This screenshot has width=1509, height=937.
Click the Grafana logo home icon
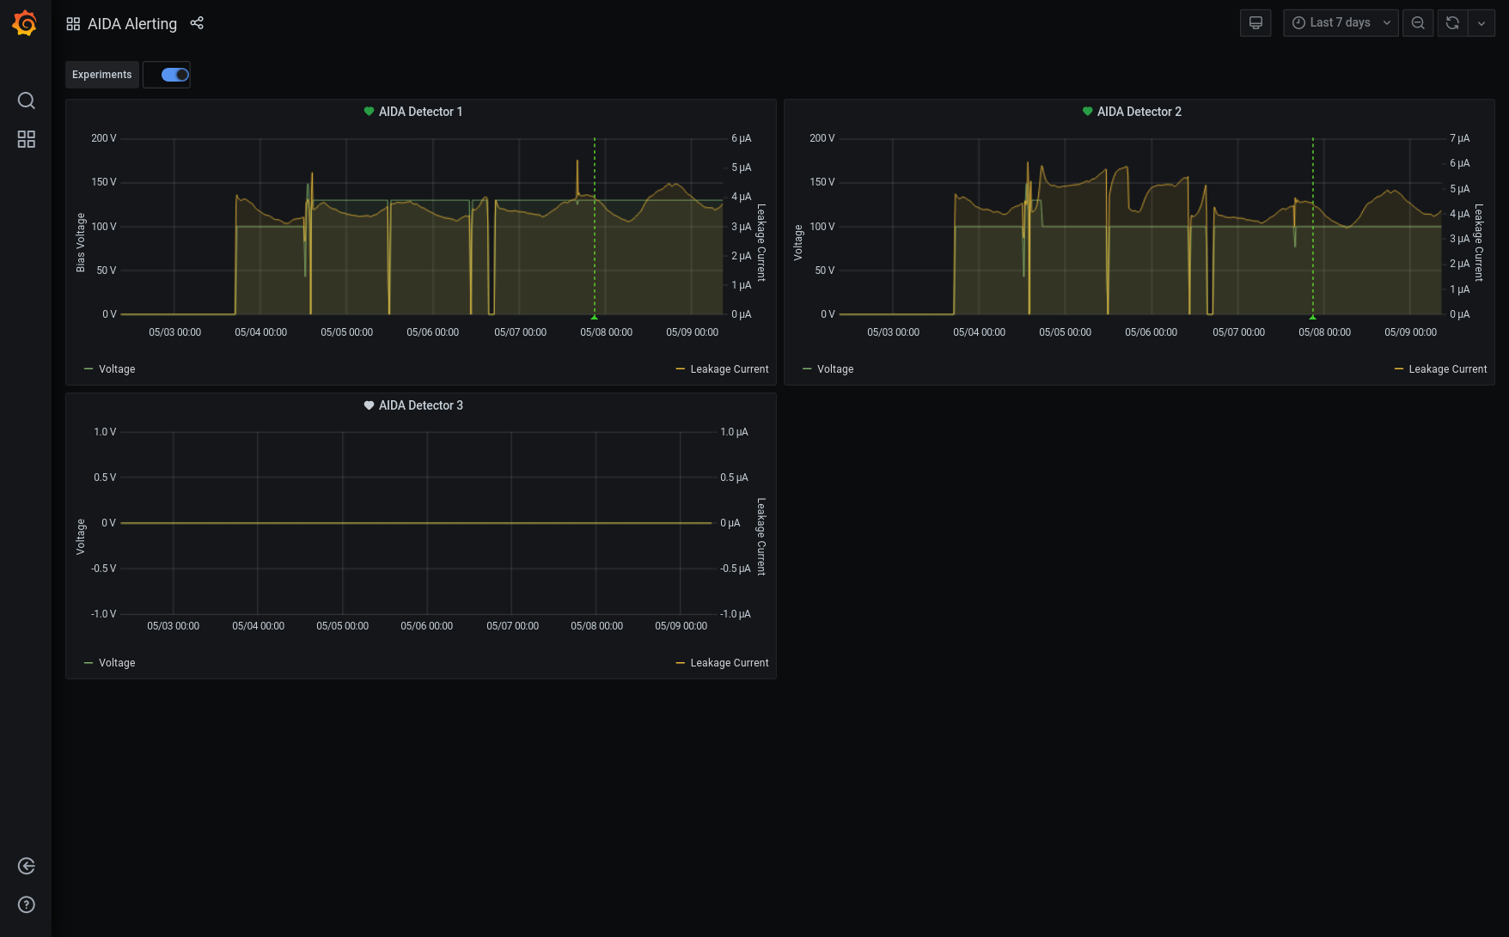(25, 23)
